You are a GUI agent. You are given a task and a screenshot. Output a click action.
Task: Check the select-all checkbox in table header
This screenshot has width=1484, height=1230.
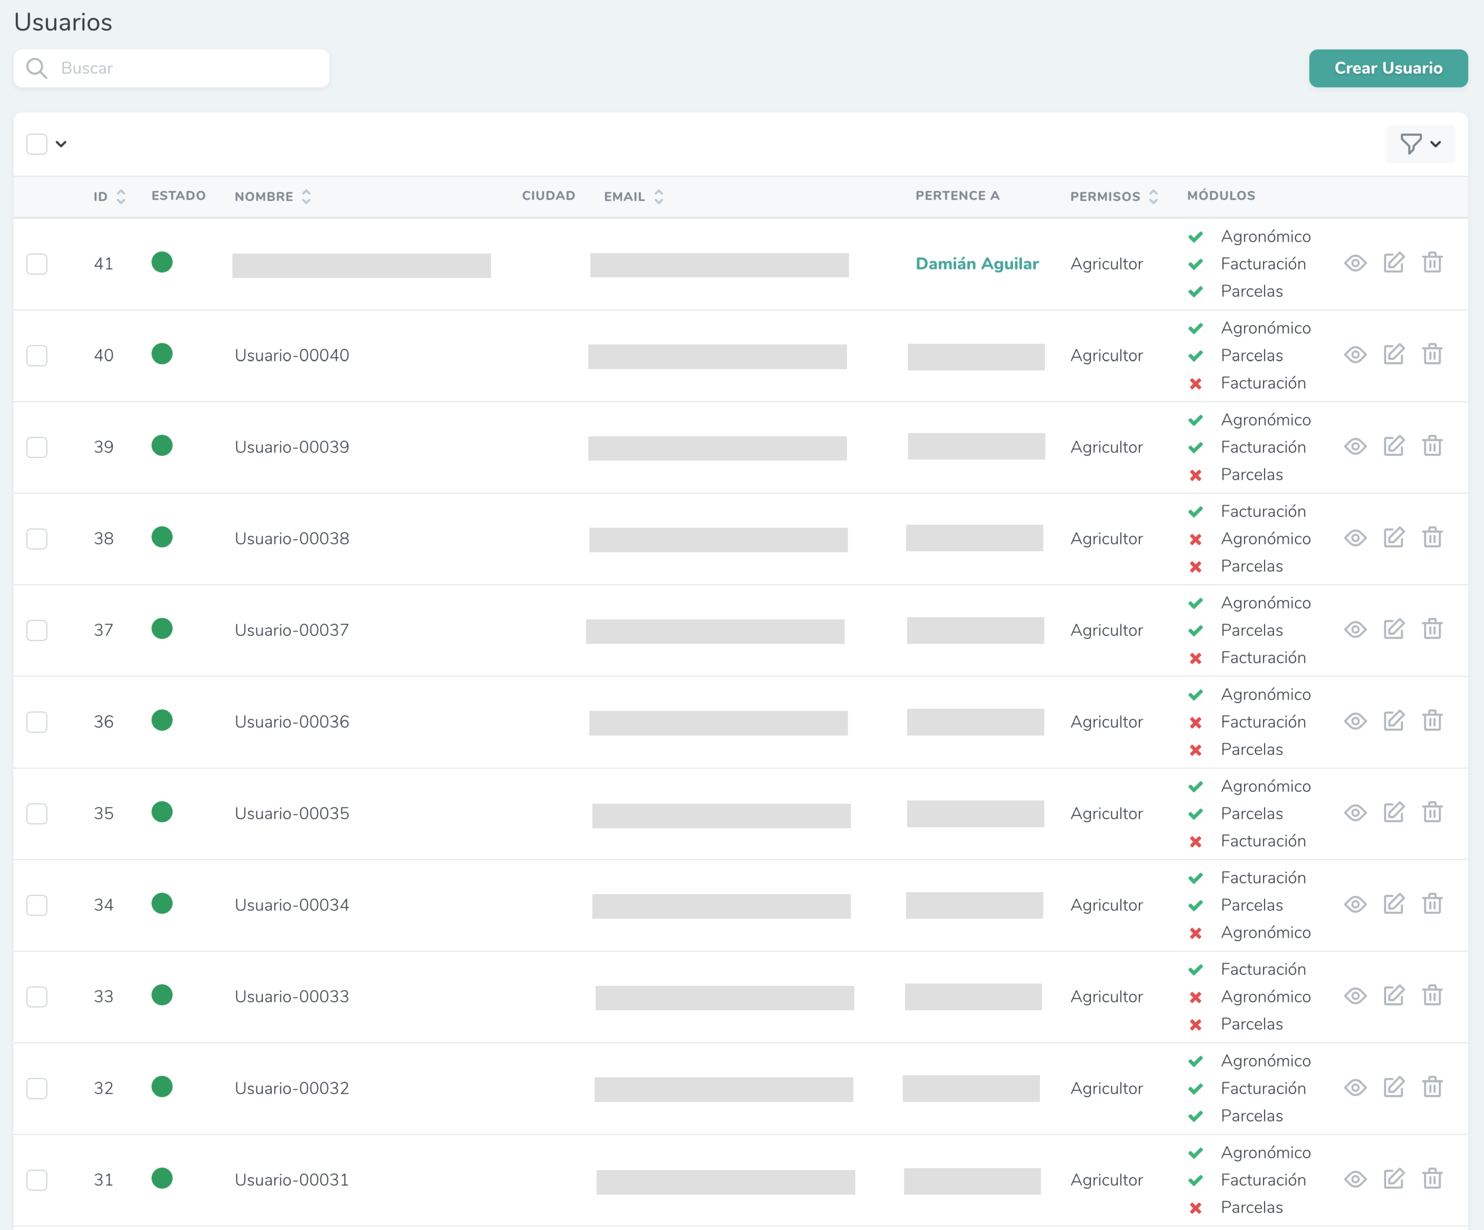37,144
